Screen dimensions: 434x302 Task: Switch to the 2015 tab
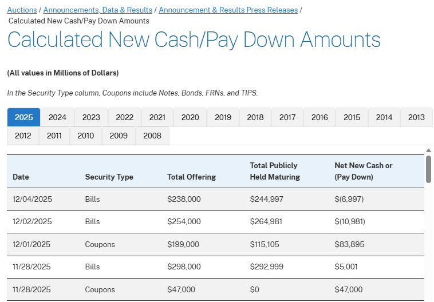pyautogui.click(x=352, y=117)
